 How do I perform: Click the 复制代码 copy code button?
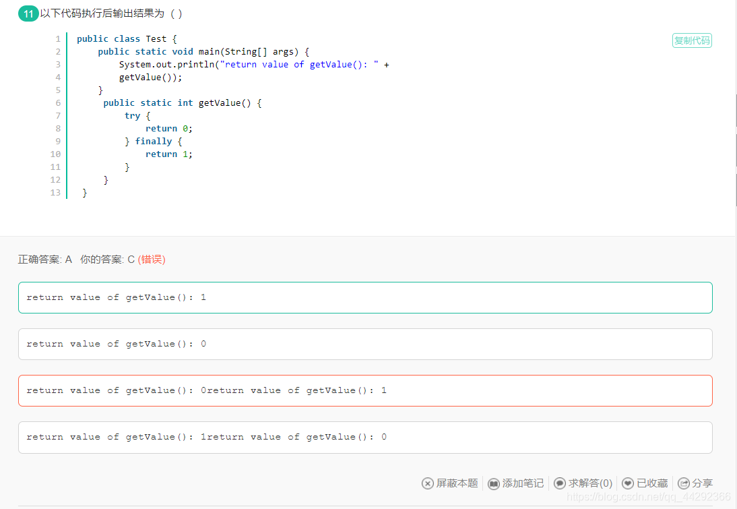tap(692, 40)
